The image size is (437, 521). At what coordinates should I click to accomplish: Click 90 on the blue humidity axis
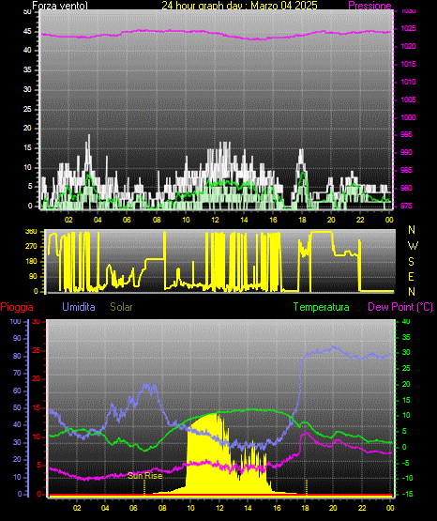click(17, 338)
